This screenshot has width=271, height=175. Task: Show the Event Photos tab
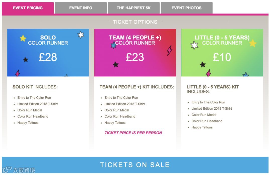click(186, 8)
